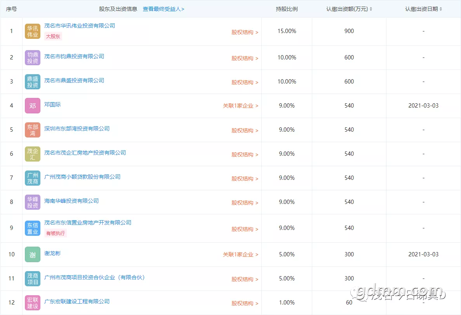Open 邓国际 shareholder profile
Image resolution: width=461 pixels, height=315 pixels.
52,105
